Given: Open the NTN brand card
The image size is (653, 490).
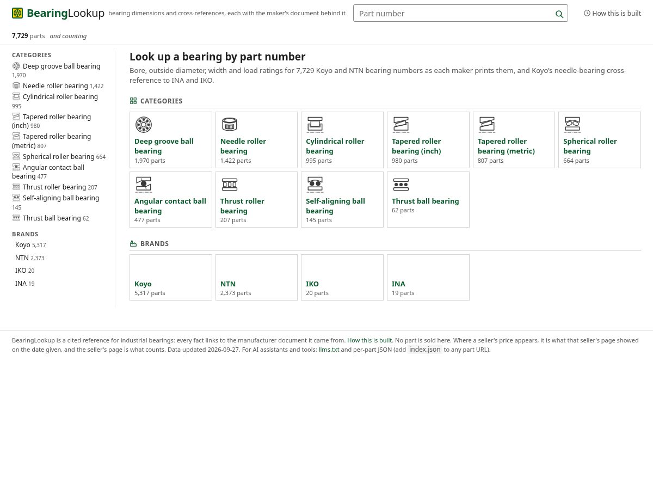Looking at the screenshot, I should click(x=256, y=277).
